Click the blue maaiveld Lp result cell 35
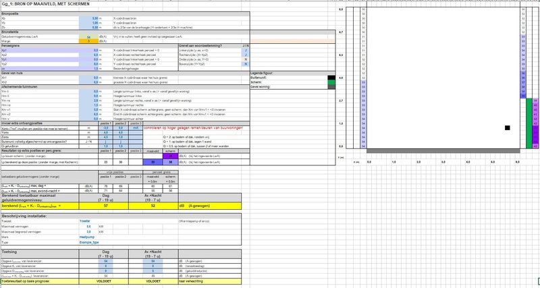This screenshot has height=288, width=540. click(x=153, y=162)
